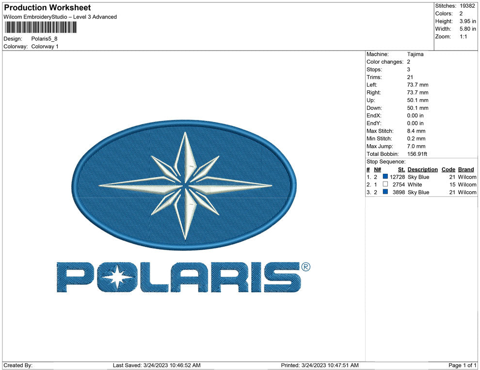Click the design name Polaris5_8
This screenshot has height=370, width=480.
click(45, 39)
